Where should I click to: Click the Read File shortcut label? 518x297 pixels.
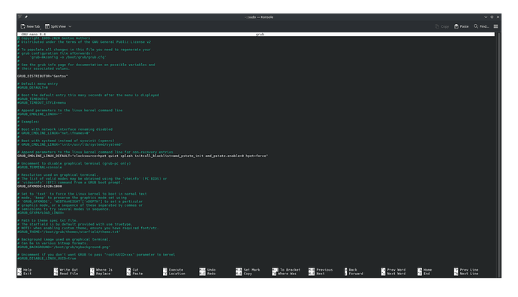click(x=69, y=274)
